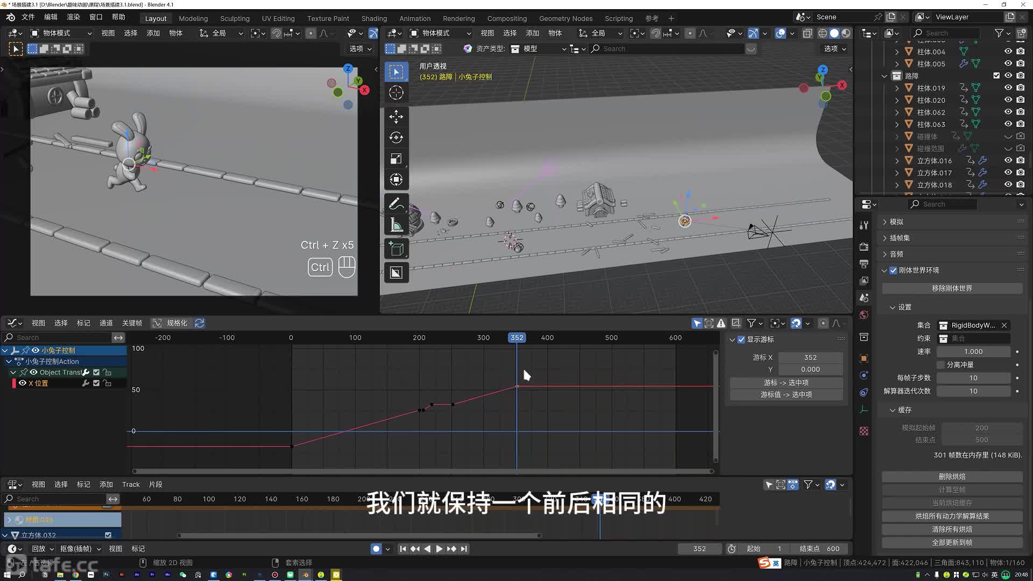The height and width of the screenshot is (581, 1033).
Task: Switch to the Geometry Nodes workspace tab
Action: click(x=566, y=18)
